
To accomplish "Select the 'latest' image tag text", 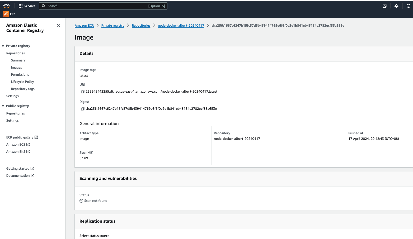I will [84, 76].
